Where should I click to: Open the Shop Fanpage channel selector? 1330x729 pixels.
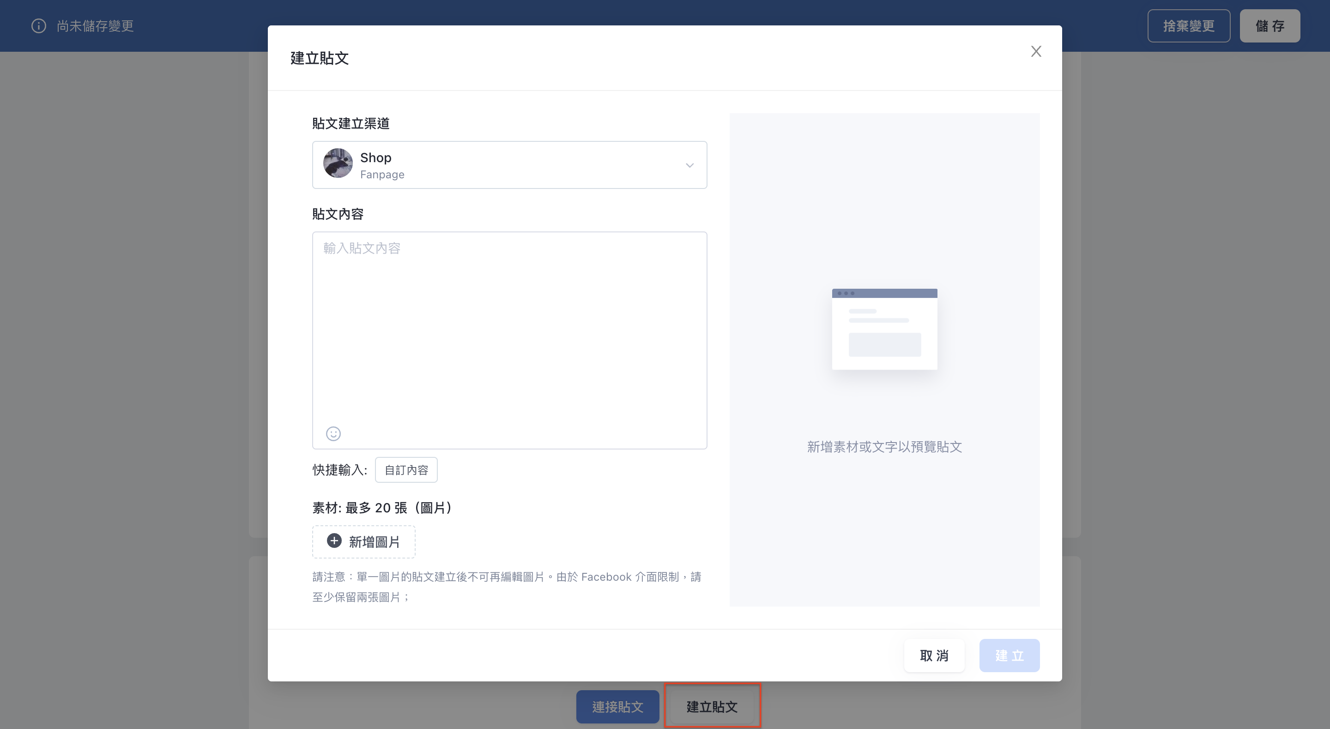click(x=509, y=165)
